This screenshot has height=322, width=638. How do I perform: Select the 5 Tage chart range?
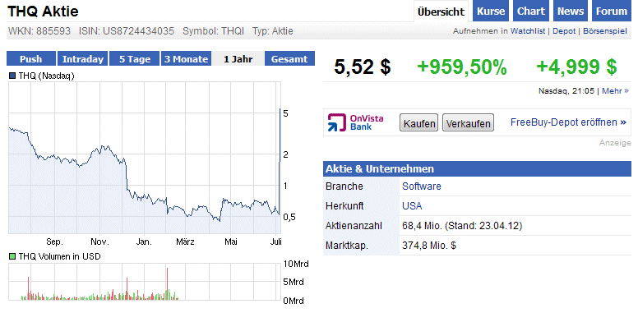coord(135,59)
